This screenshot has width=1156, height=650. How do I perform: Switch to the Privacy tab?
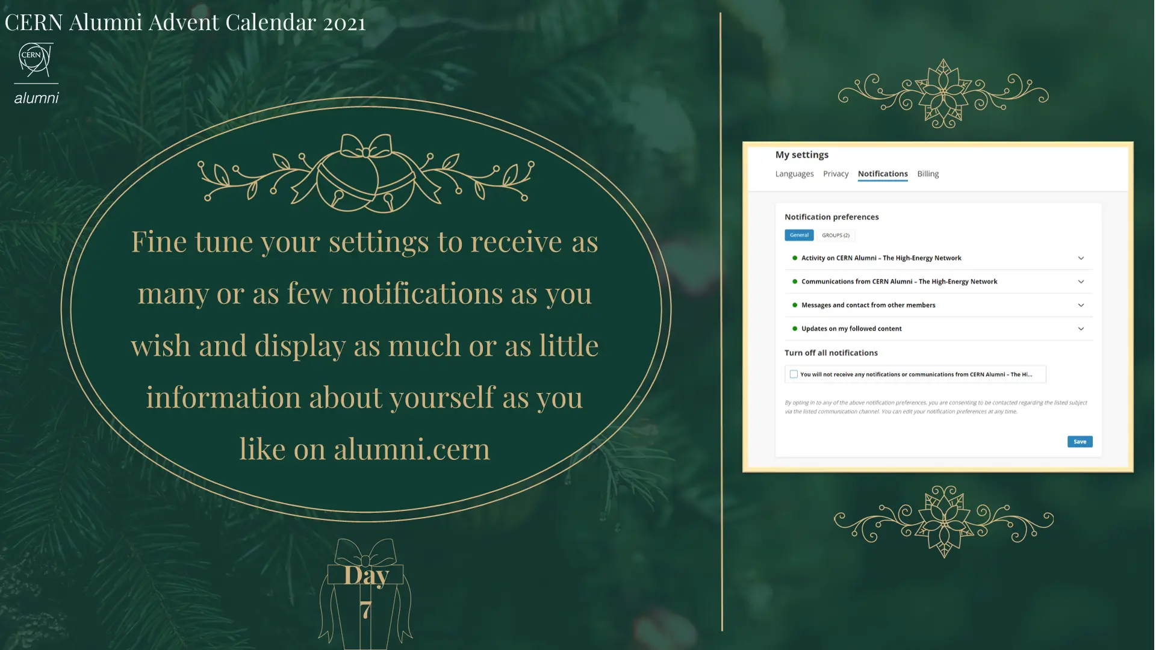(836, 174)
